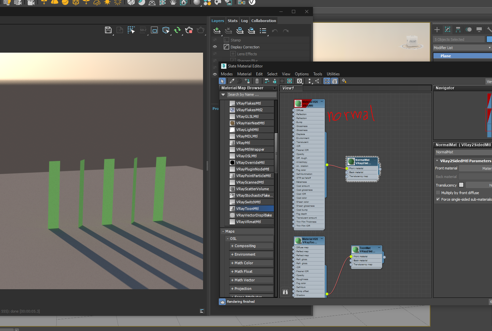Pick material from object eyedropper
The image size is (492, 331).
[x=232, y=81]
